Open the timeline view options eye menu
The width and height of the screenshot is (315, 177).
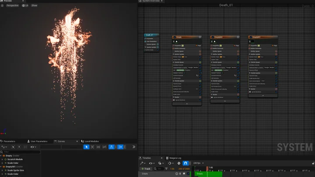(152, 163)
